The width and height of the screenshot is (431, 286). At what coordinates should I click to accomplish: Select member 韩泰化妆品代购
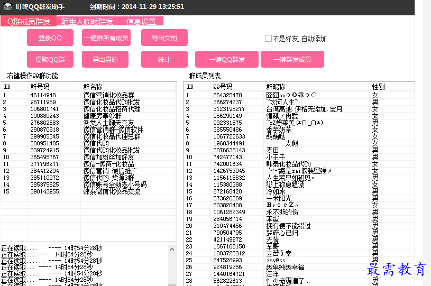[288, 164]
